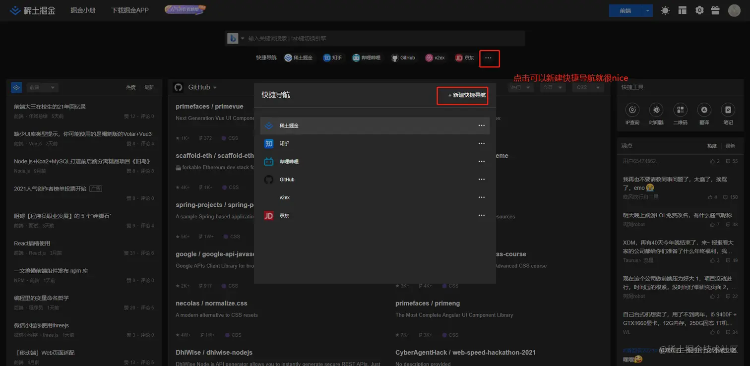
Task: Toggle the light/dark theme sun icon
Action: tap(665, 10)
